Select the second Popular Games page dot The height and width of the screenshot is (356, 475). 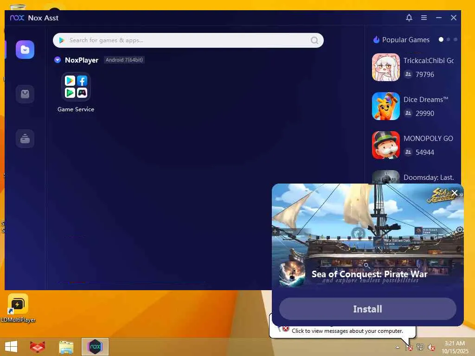point(449,39)
